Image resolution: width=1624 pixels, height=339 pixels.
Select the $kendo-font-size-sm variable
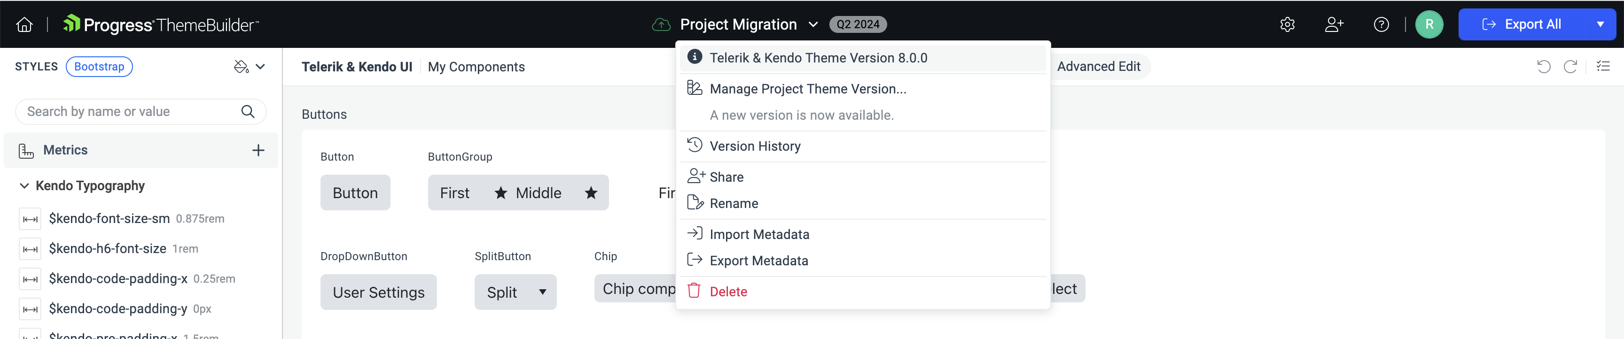tap(109, 219)
